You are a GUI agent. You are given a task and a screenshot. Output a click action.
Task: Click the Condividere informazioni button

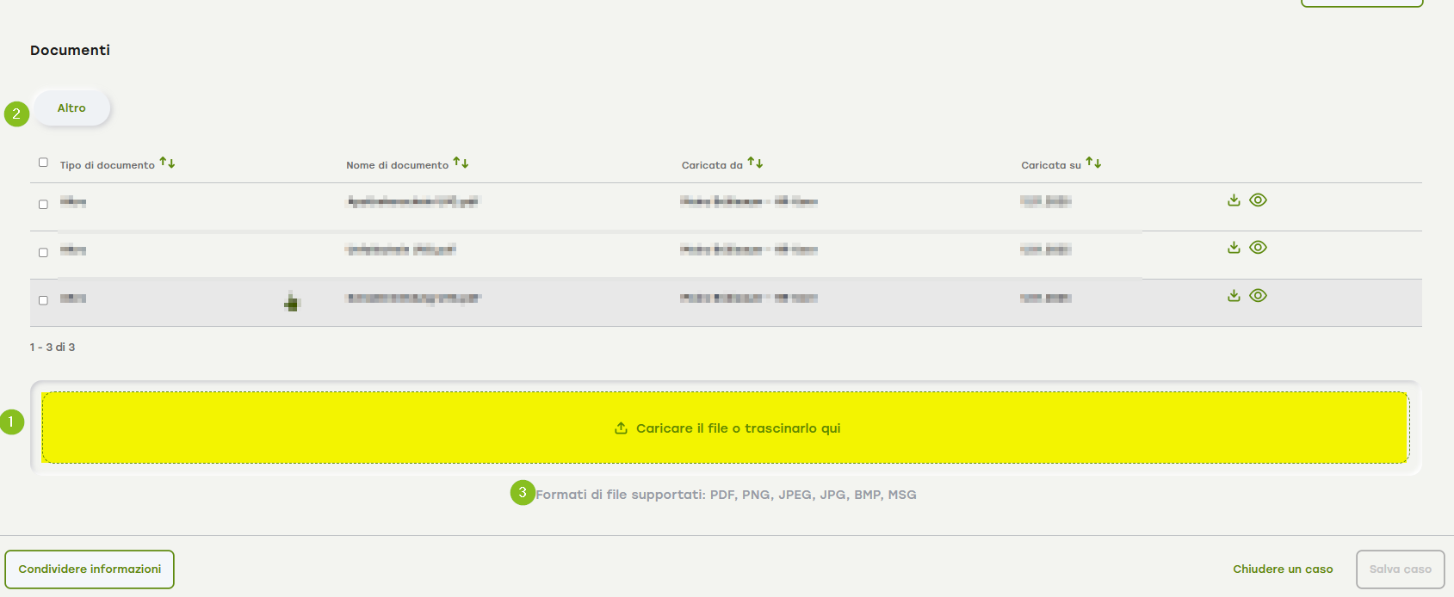tap(90, 569)
